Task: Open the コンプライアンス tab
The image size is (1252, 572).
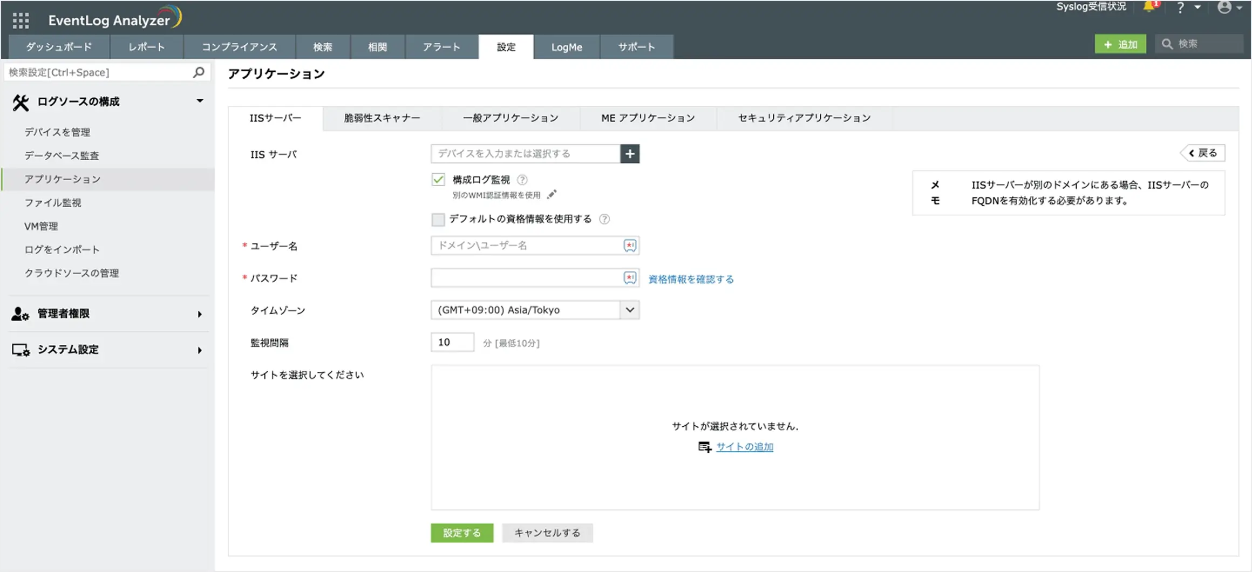Action: point(240,47)
